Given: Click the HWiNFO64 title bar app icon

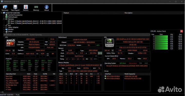Looking at the screenshot, I should coord(2,2).
